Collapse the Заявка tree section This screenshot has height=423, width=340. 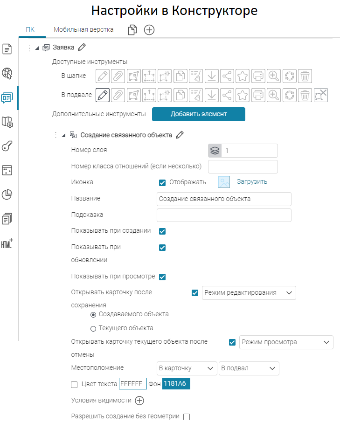click(37, 48)
